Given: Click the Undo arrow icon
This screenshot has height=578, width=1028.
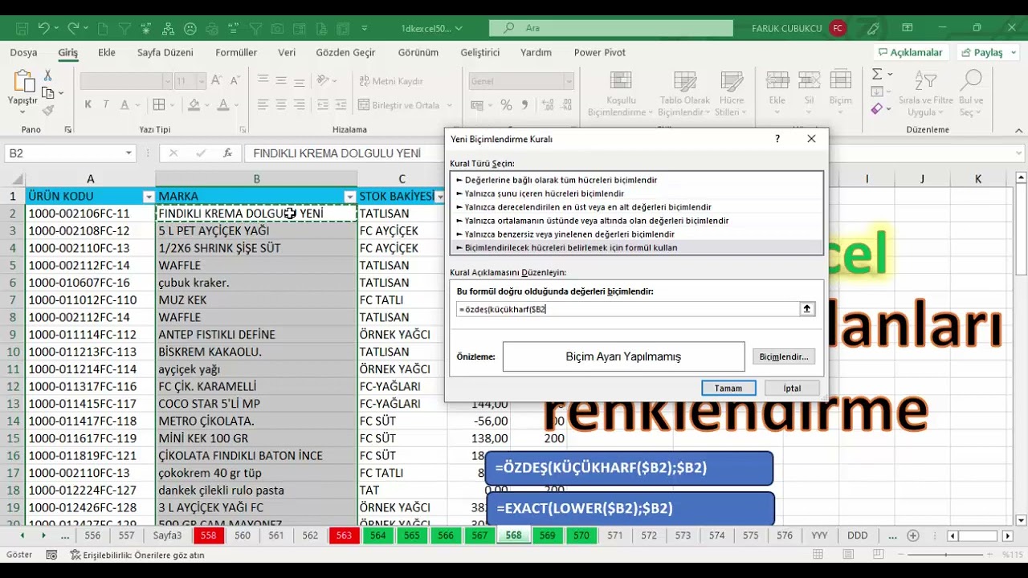Looking at the screenshot, I should point(44,28).
